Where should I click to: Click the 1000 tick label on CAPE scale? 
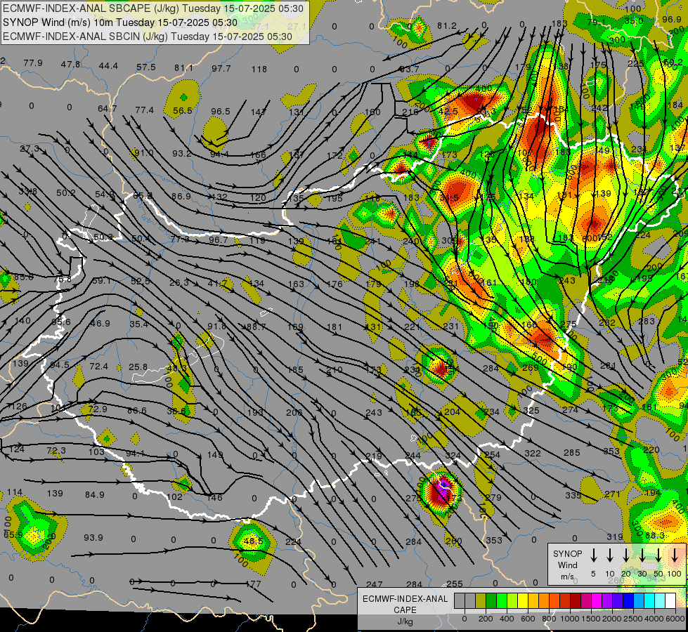point(570,619)
